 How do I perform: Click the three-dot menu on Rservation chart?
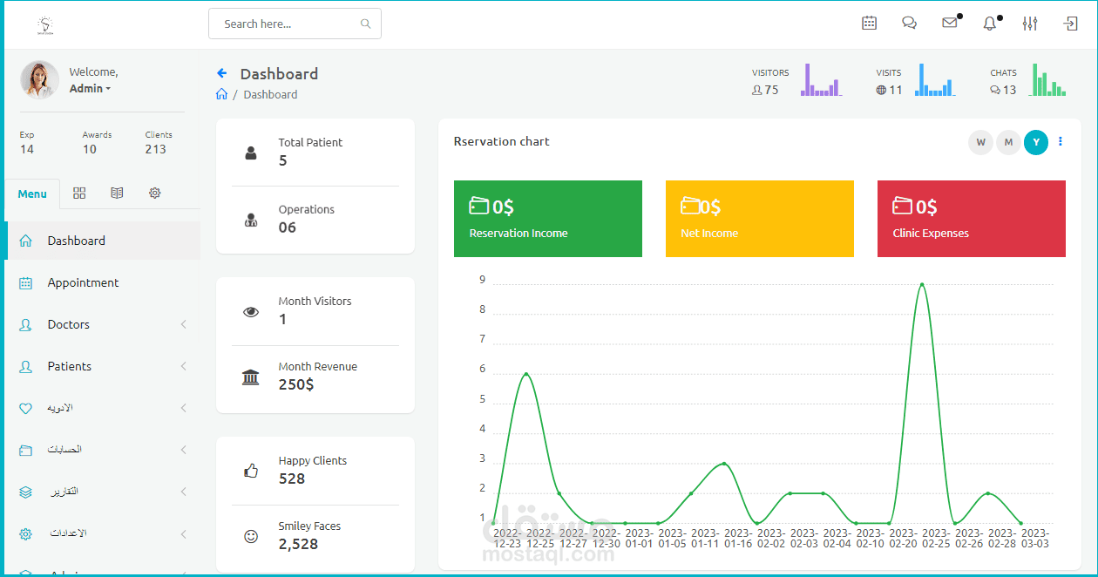click(1061, 141)
